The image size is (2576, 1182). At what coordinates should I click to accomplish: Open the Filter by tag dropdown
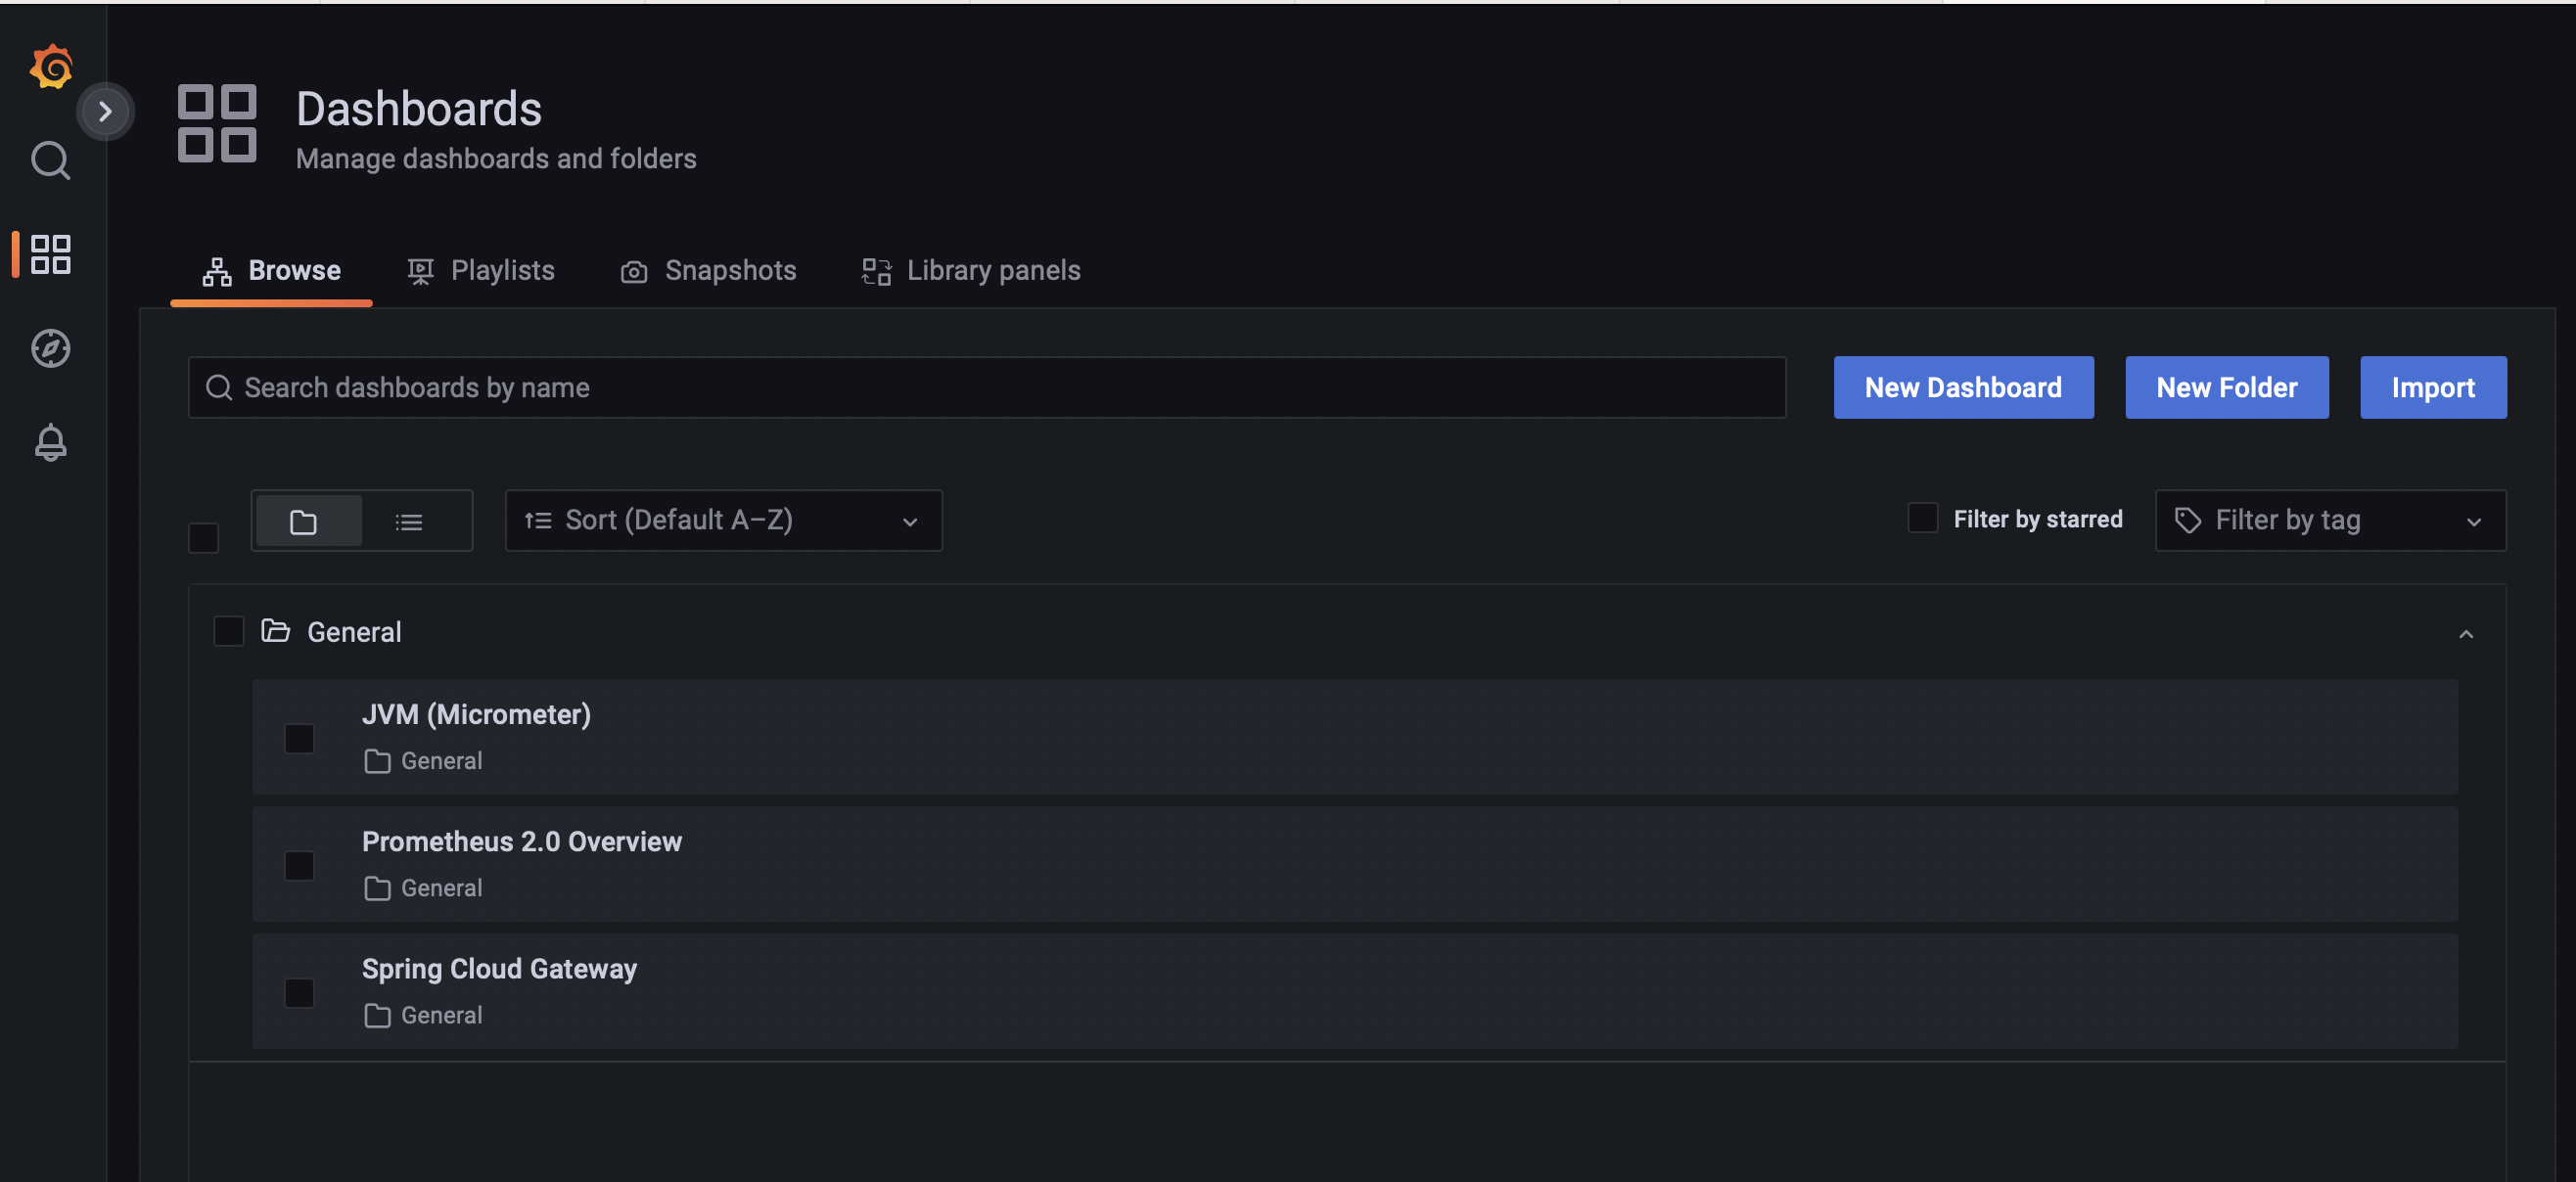[2329, 520]
